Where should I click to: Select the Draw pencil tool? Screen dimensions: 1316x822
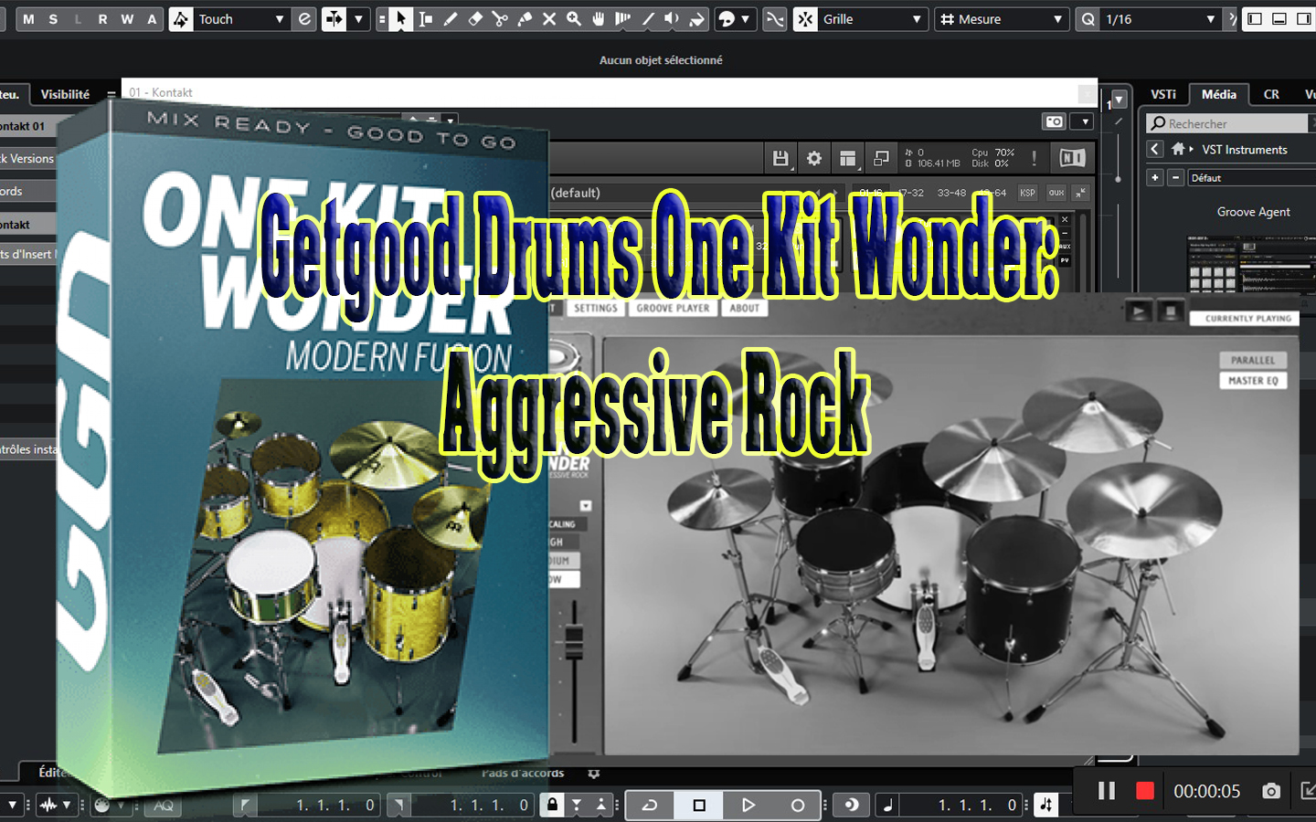[x=451, y=19]
